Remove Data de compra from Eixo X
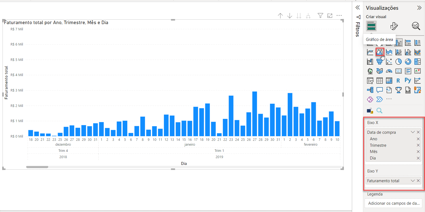This screenshot has width=425, height=212. [418, 132]
